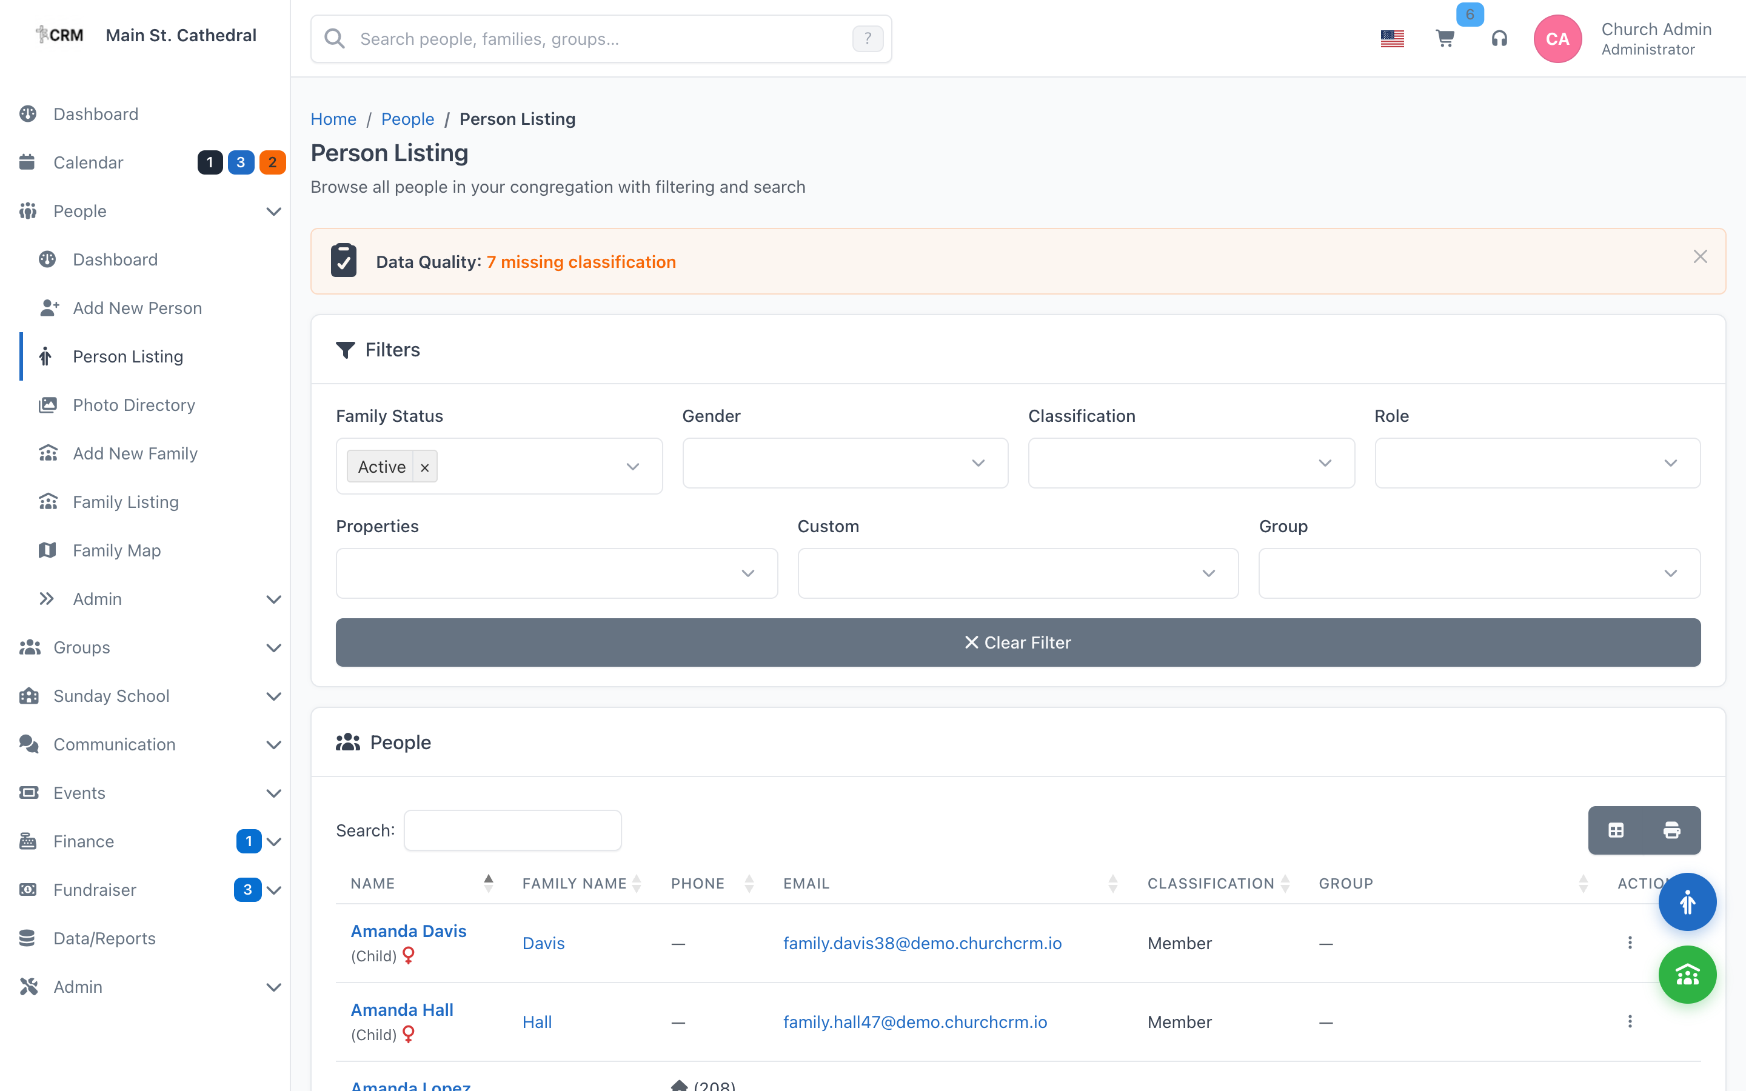Open Hall family link
The width and height of the screenshot is (1746, 1091).
pos(537,1022)
